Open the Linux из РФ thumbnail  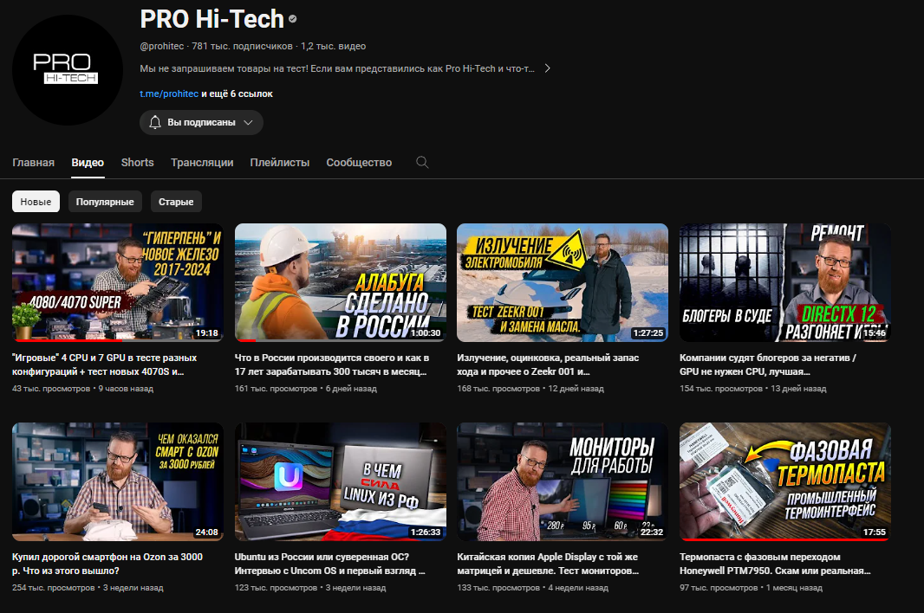pos(341,481)
